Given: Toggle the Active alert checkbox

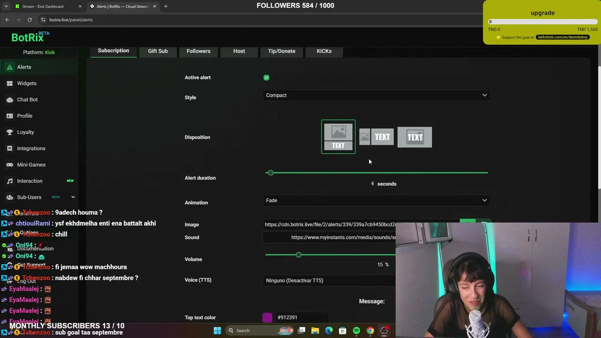Looking at the screenshot, I should [266, 77].
